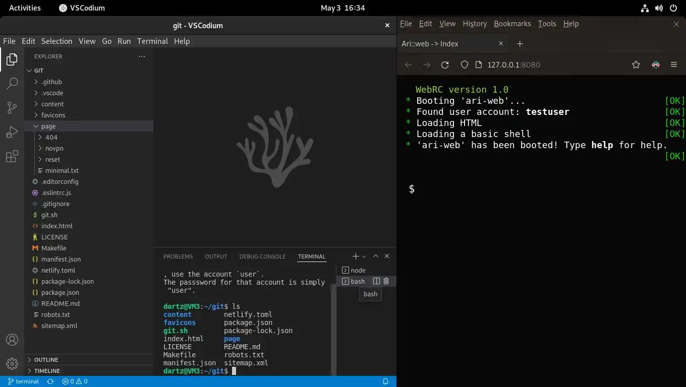The width and height of the screenshot is (686, 387).
Task: Open errors and warnings count in status bar
Action: pyautogui.click(x=75, y=381)
